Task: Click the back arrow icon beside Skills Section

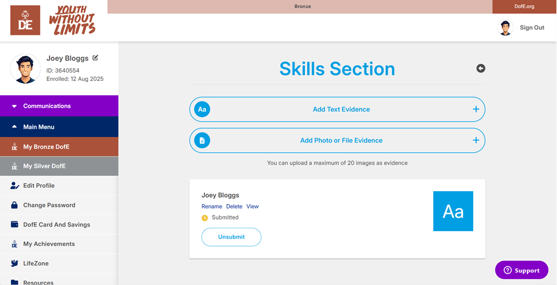Action: point(480,69)
